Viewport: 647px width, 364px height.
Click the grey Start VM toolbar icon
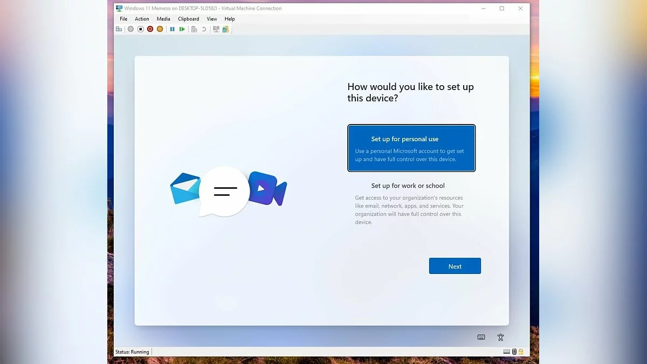130,29
